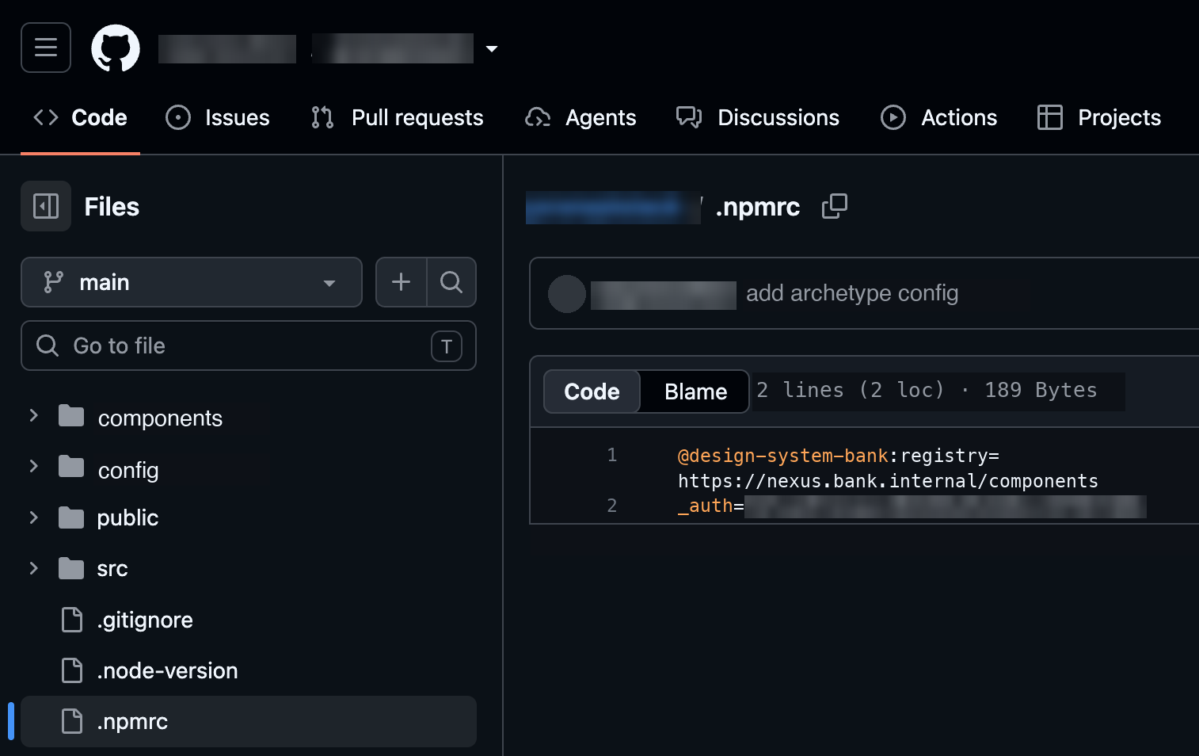Switch to the Agents tab
This screenshot has width=1199, height=756.
[580, 117]
